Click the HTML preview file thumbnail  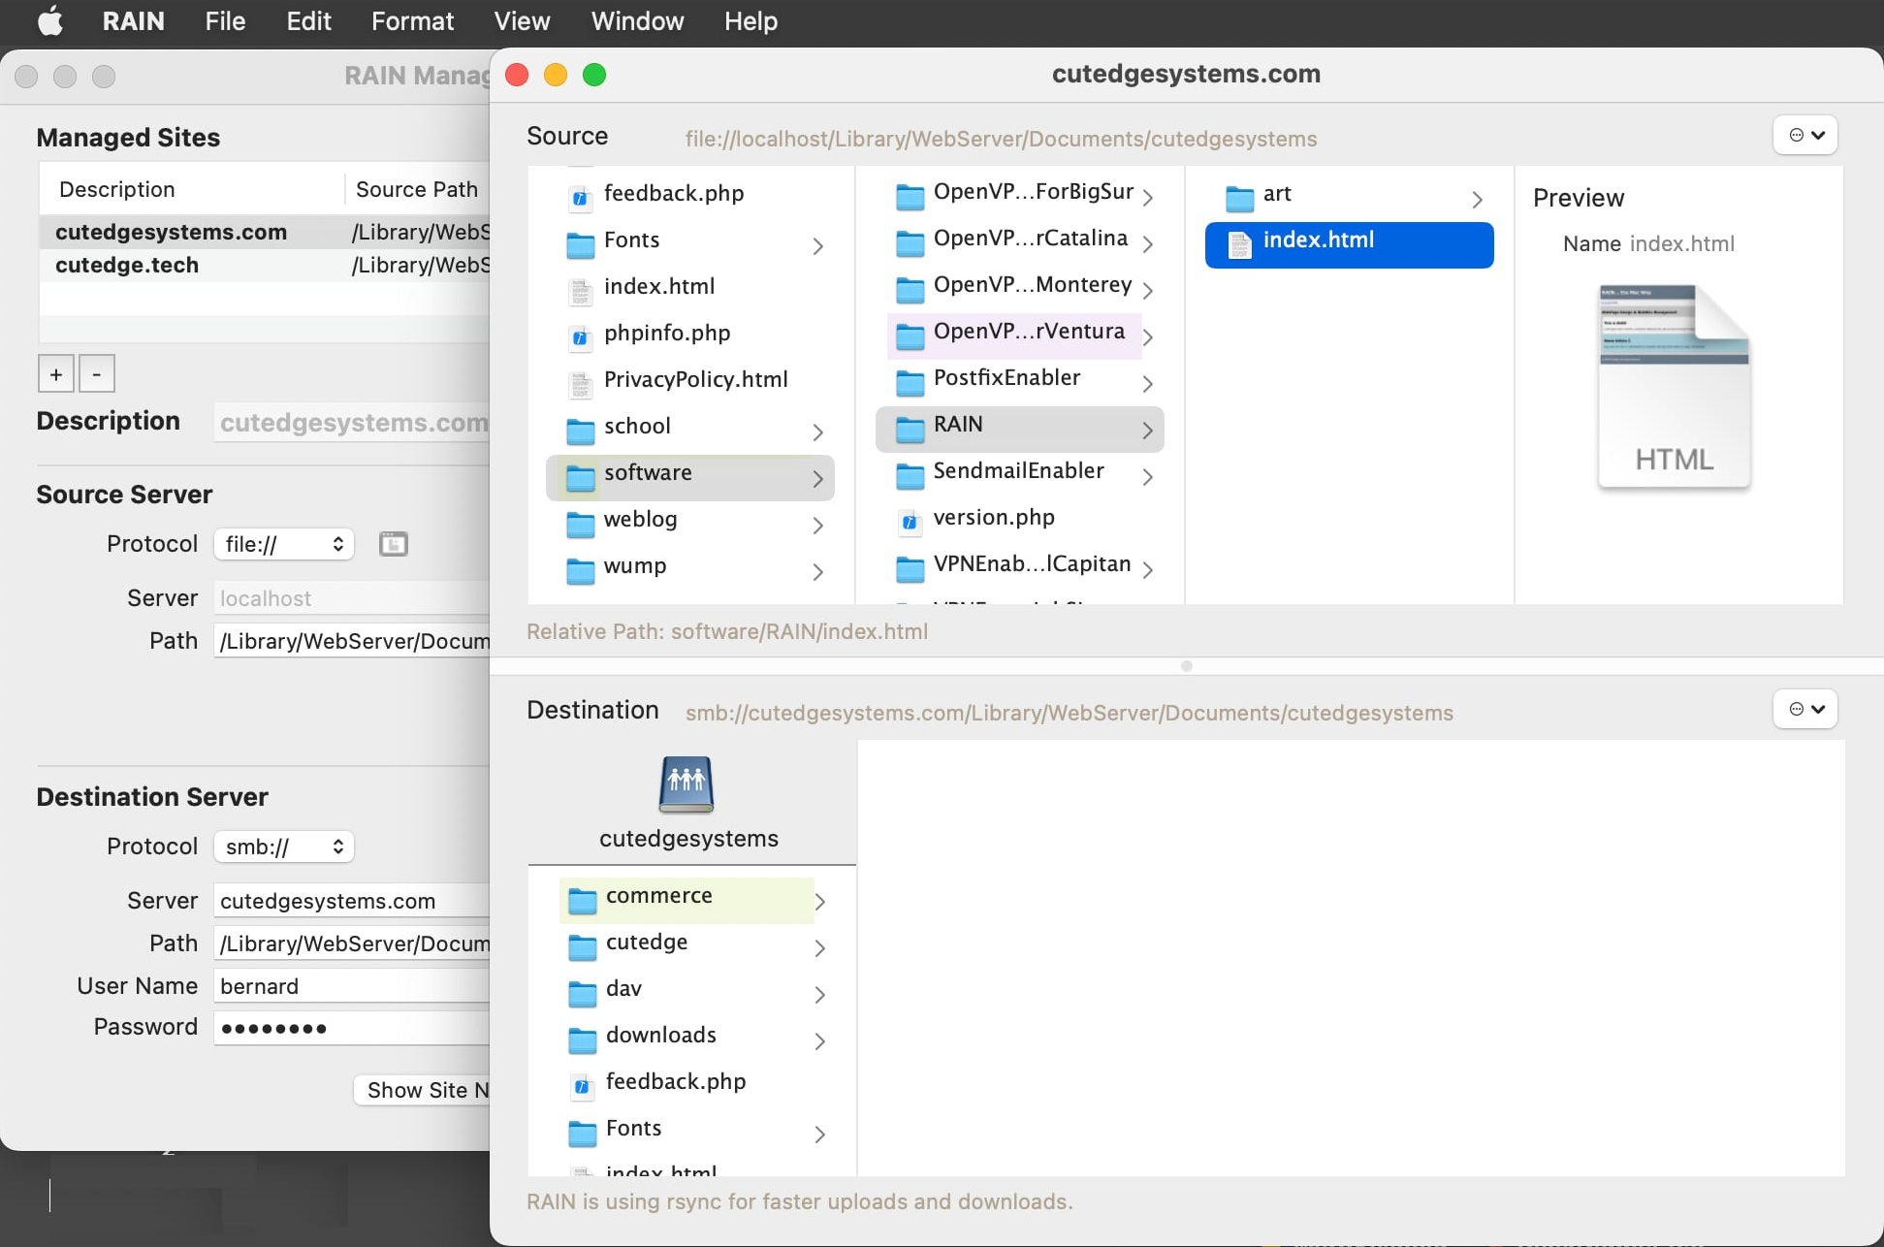tap(1674, 386)
